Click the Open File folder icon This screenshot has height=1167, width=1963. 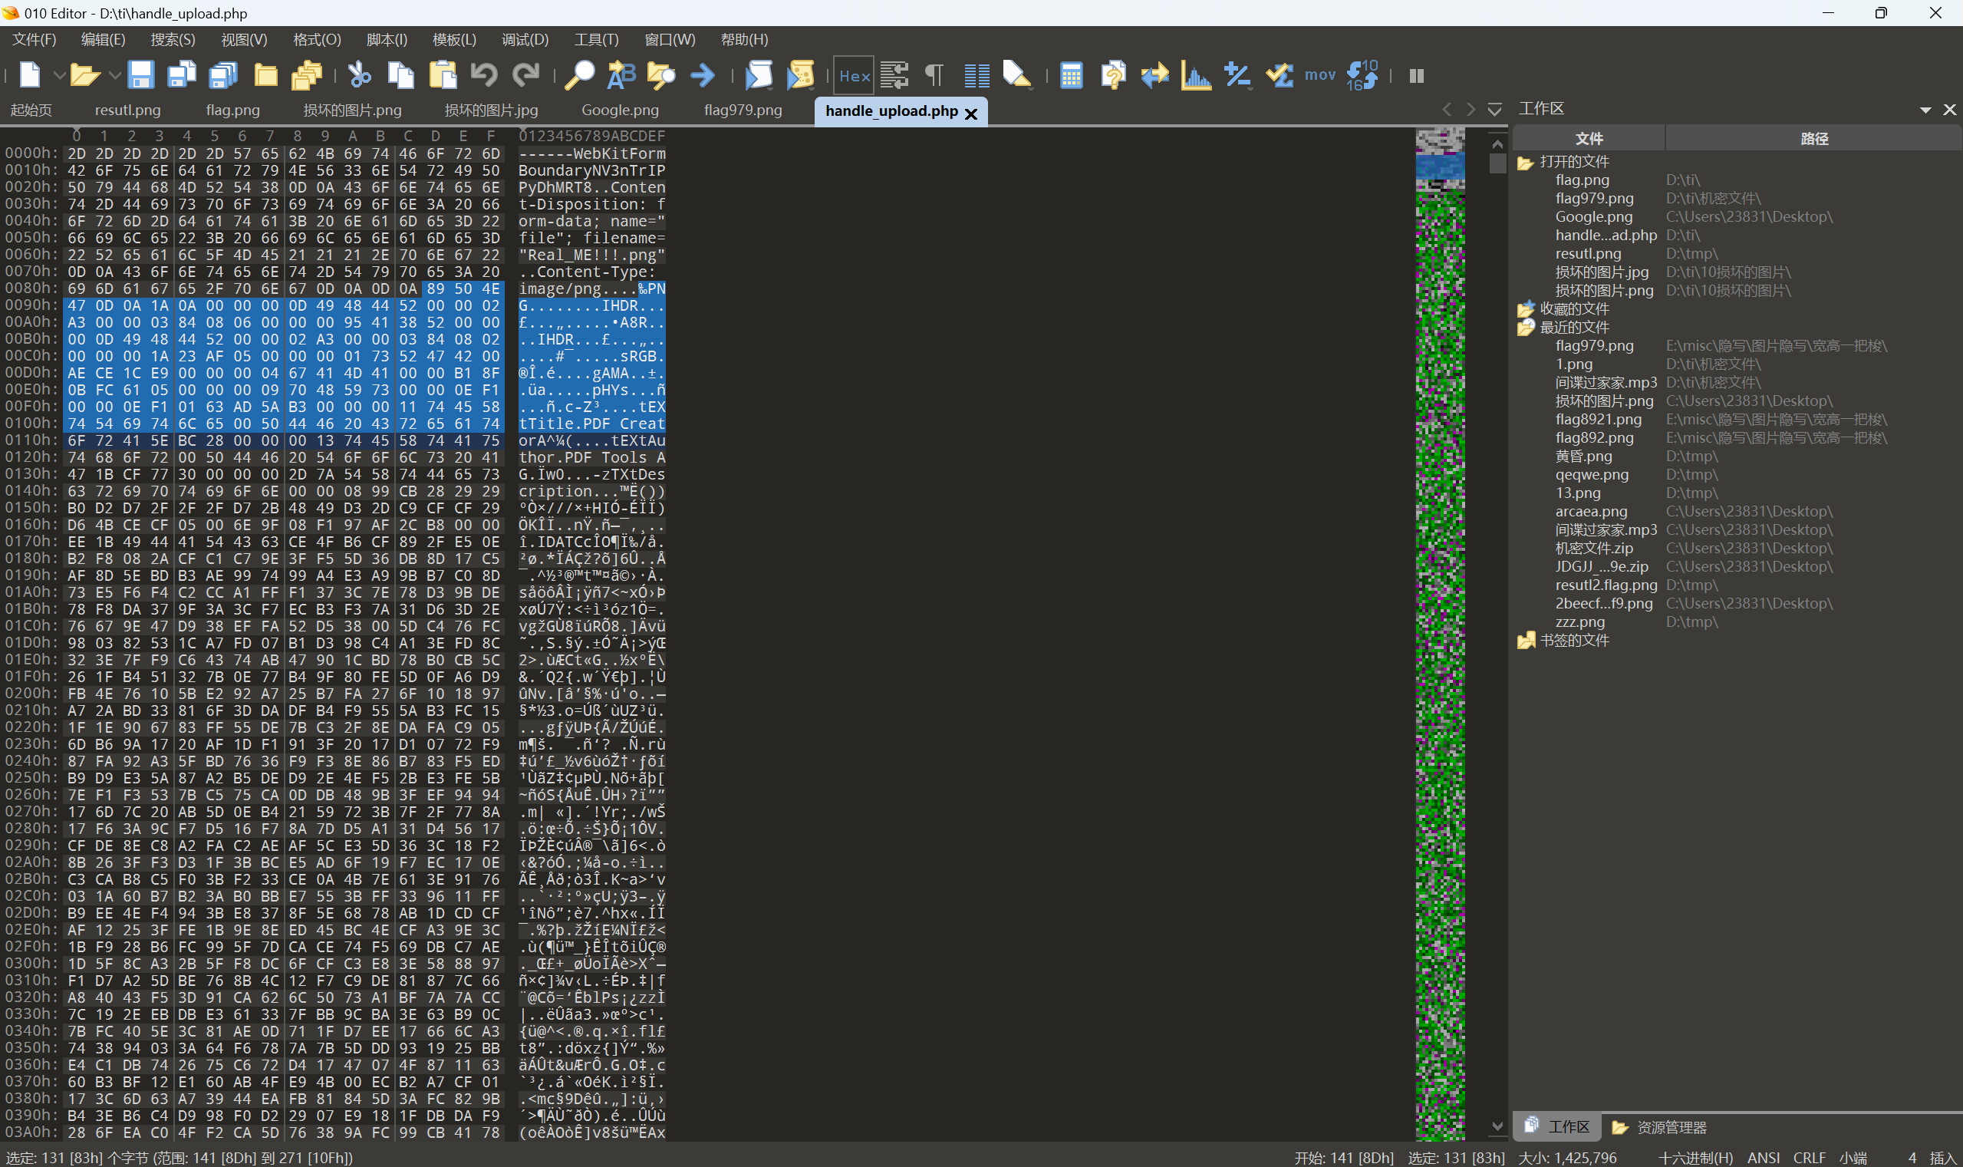84,75
